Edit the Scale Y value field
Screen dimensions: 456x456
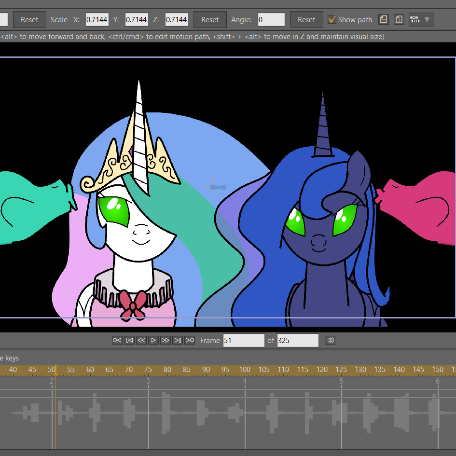tap(137, 19)
